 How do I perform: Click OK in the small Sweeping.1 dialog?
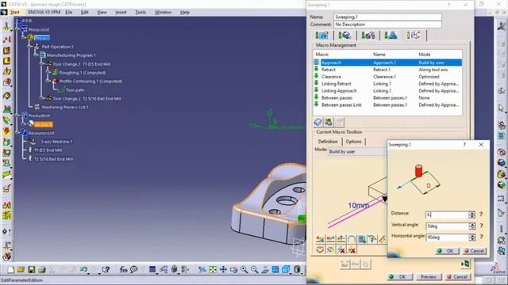(447, 251)
